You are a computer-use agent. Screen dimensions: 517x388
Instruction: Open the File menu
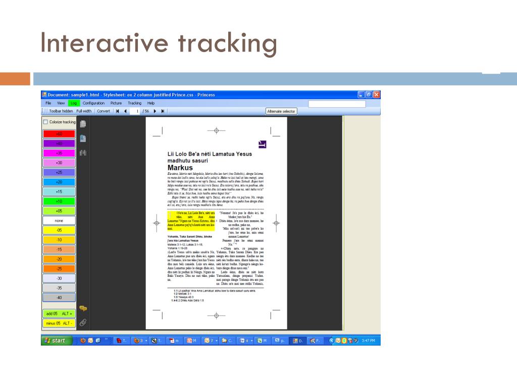coord(48,103)
